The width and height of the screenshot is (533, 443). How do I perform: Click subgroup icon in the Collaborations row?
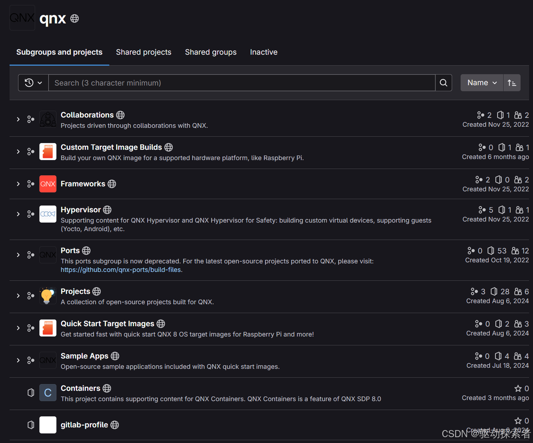pyautogui.click(x=30, y=119)
